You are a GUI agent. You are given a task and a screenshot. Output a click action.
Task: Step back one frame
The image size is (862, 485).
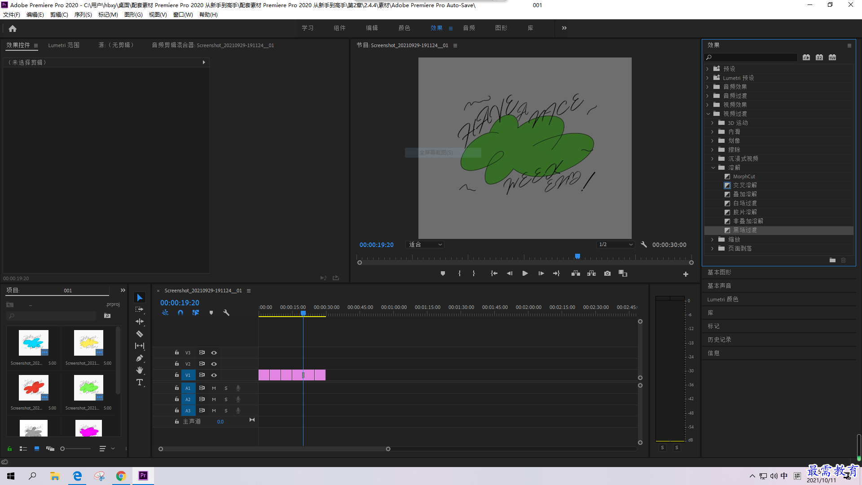tap(510, 273)
